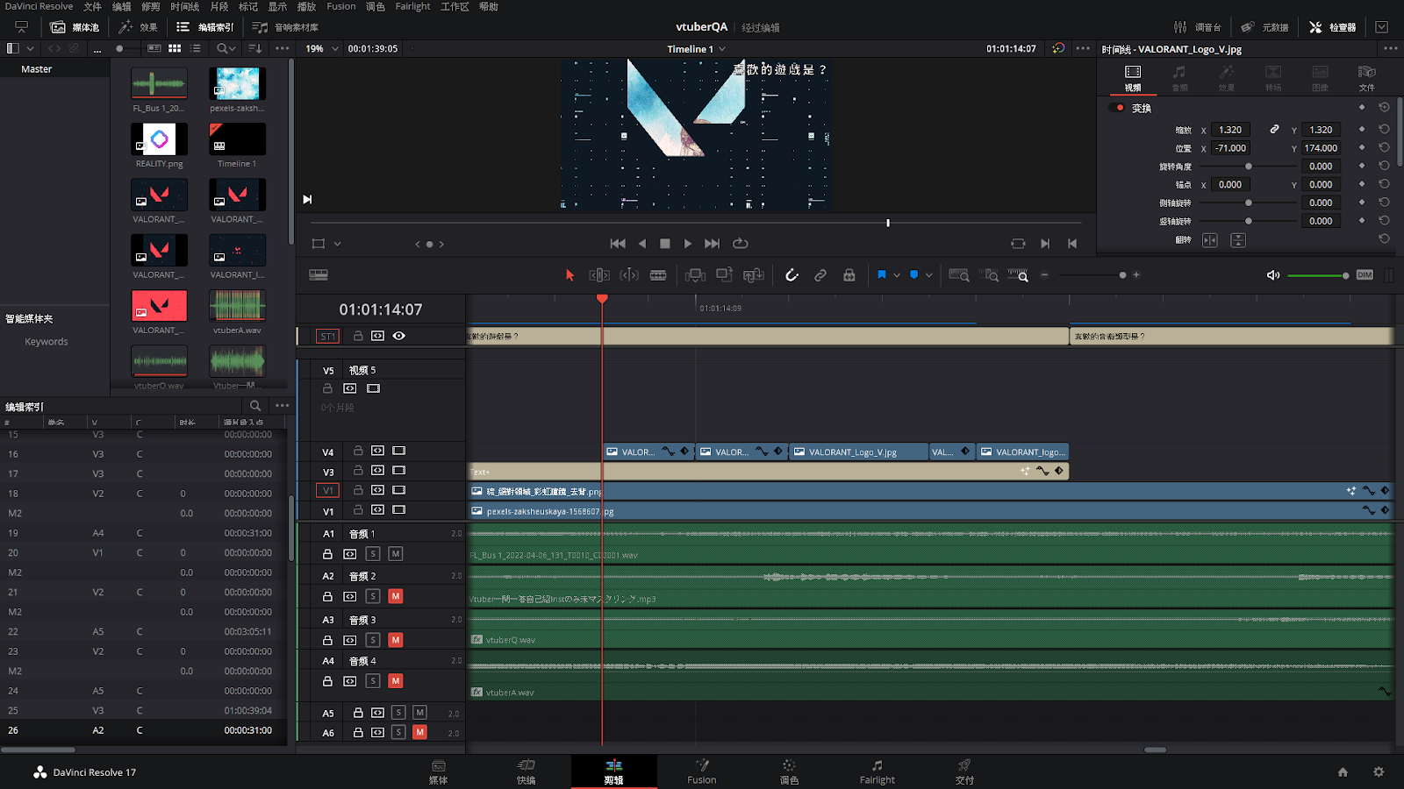Toggle timeline snapping magnet icon
This screenshot has width=1404, height=789.
(792, 275)
